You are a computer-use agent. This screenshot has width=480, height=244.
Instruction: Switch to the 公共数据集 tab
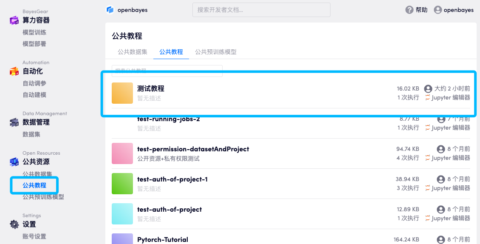click(133, 52)
